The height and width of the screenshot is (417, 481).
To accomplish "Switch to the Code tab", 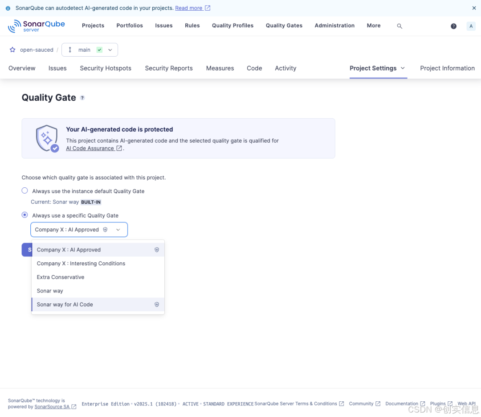I will click(x=254, y=68).
